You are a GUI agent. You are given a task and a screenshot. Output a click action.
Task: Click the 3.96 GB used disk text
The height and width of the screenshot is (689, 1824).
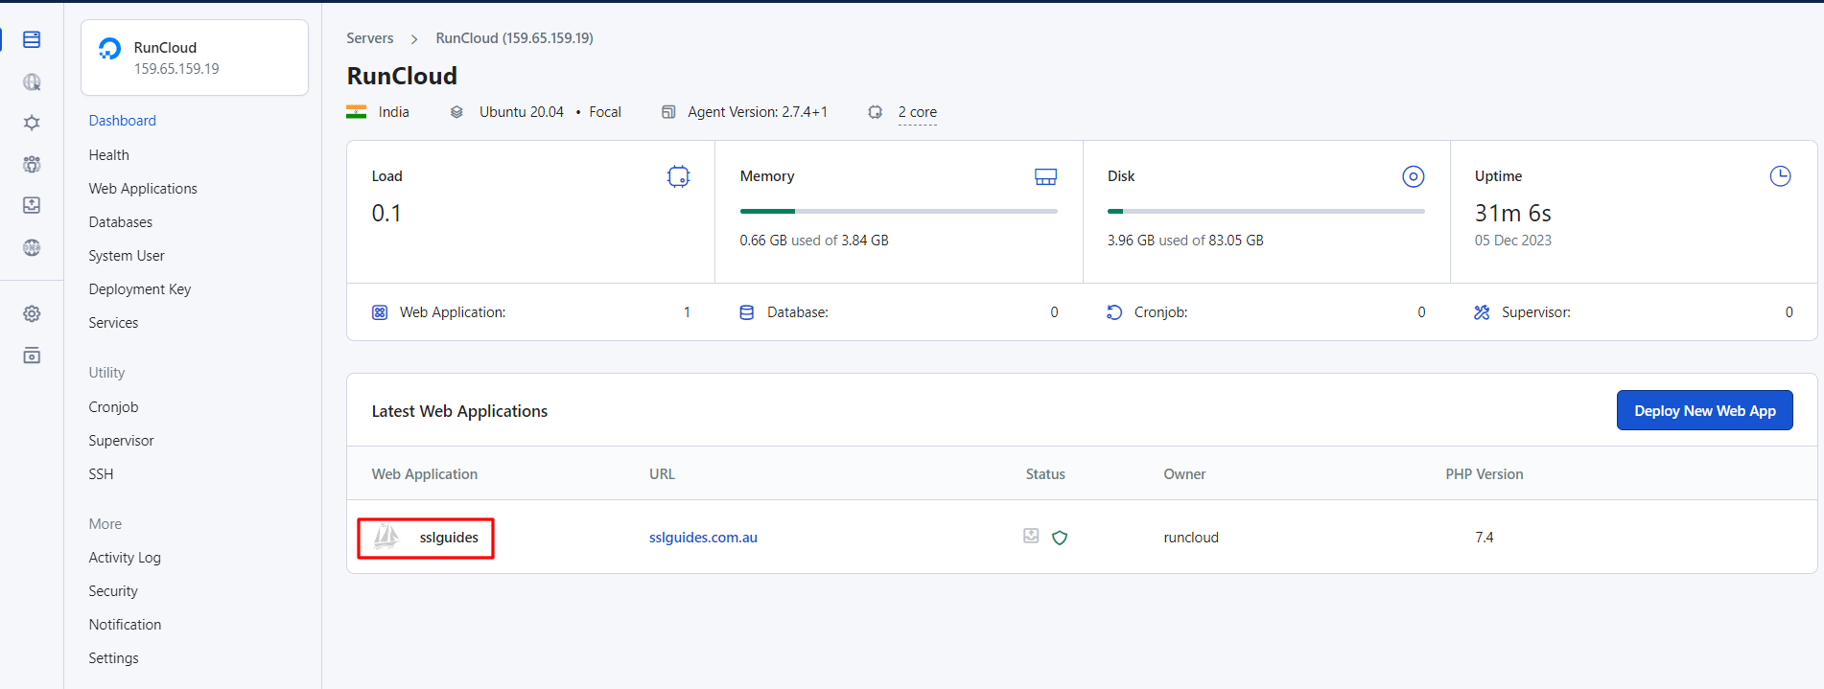pyautogui.click(x=1185, y=241)
